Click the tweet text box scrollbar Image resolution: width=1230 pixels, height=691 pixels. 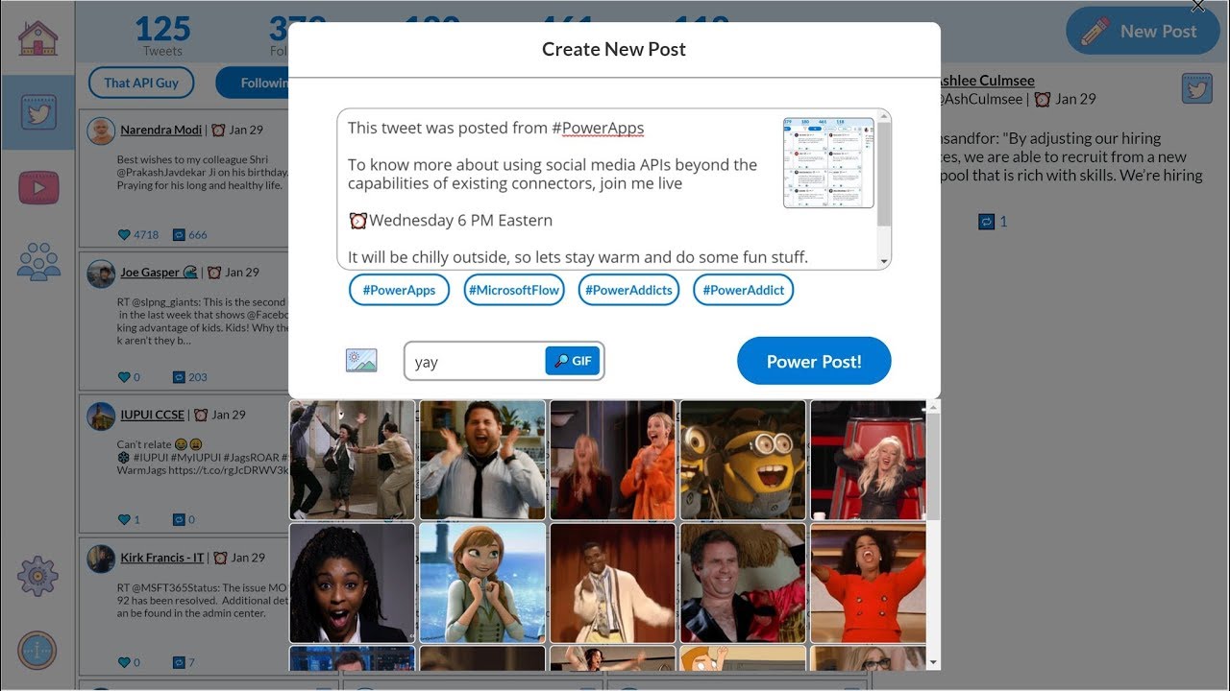tap(884, 176)
